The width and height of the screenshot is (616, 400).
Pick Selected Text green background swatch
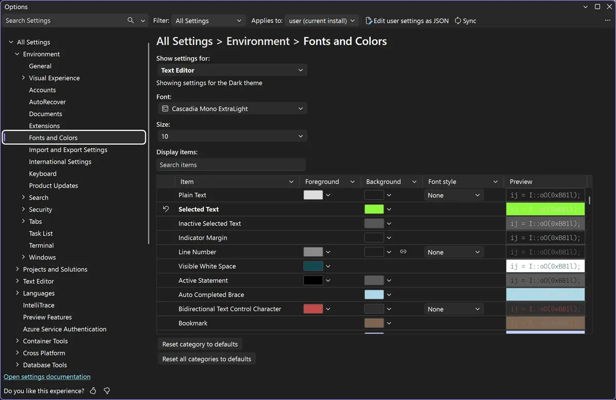pos(374,209)
